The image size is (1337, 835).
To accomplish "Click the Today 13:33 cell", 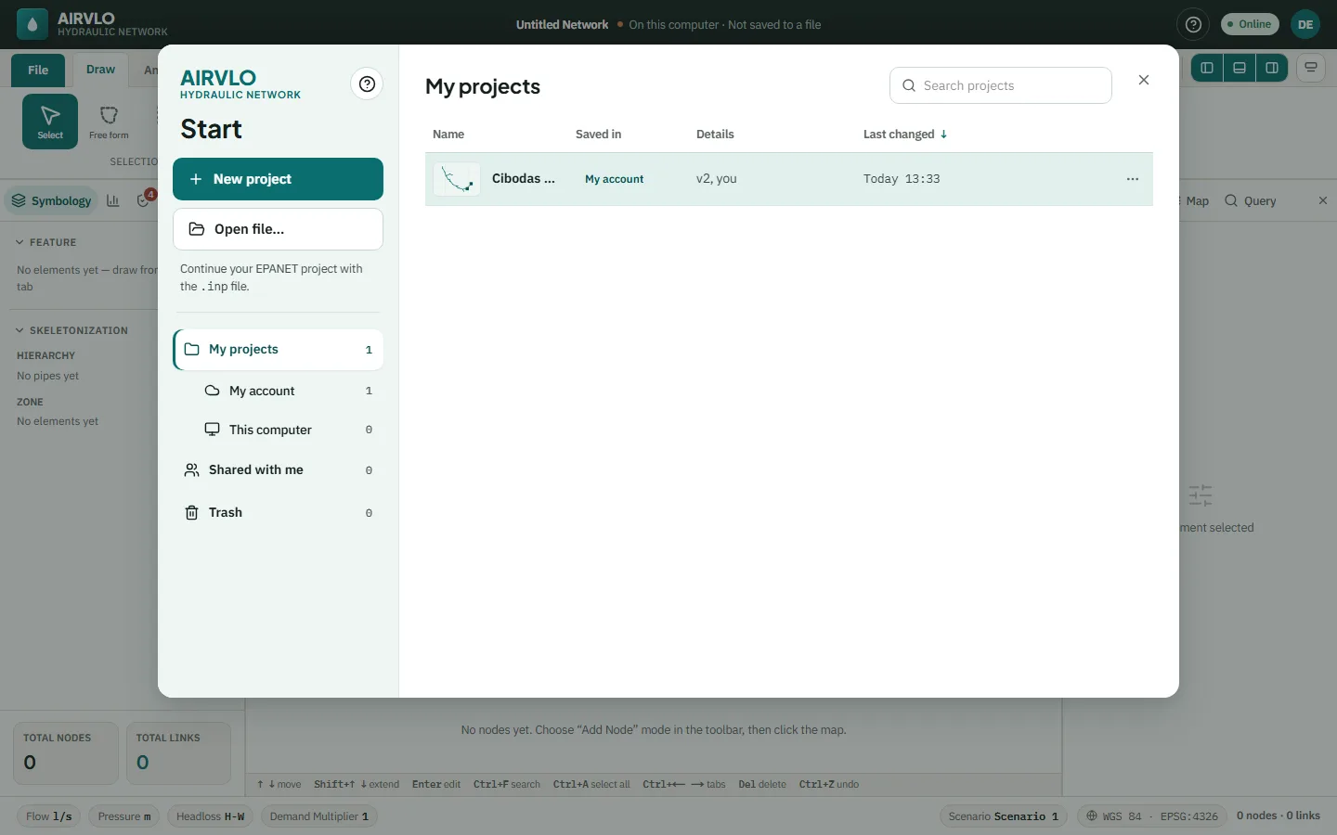I will point(902,179).
